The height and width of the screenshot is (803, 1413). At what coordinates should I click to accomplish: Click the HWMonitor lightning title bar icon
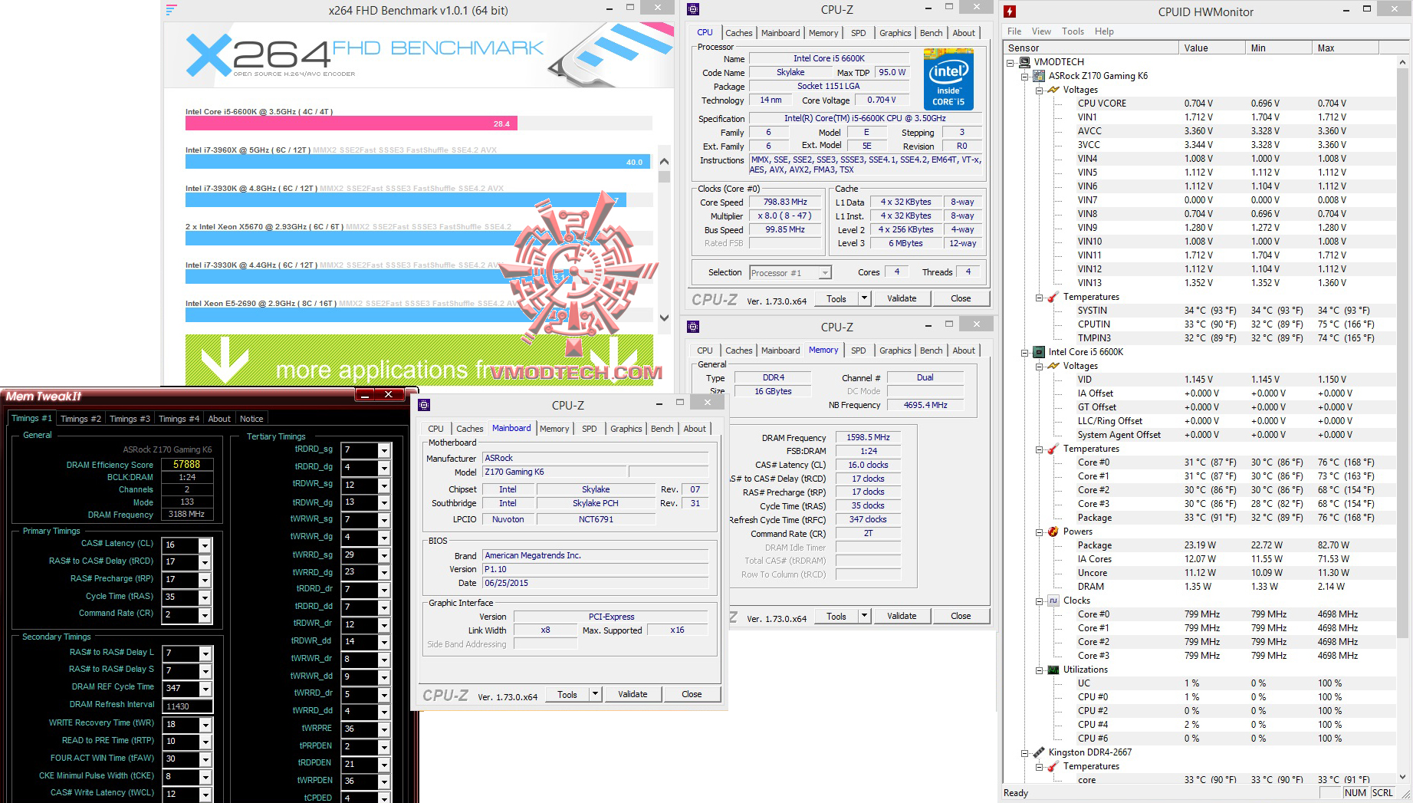coord(1010,12)
